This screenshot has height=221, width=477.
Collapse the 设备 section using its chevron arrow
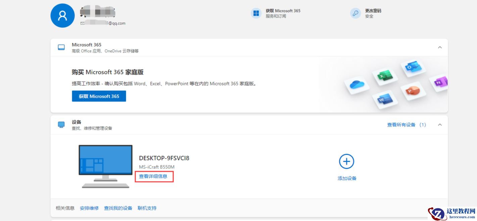[x=440, y=125]
